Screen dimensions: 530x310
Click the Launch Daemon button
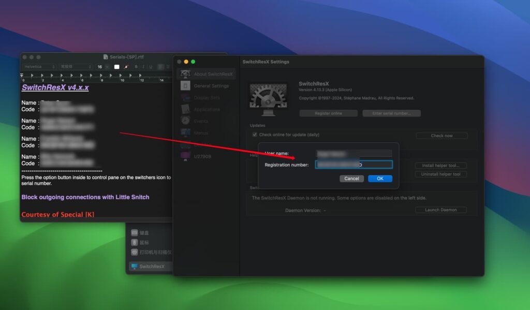441,210
